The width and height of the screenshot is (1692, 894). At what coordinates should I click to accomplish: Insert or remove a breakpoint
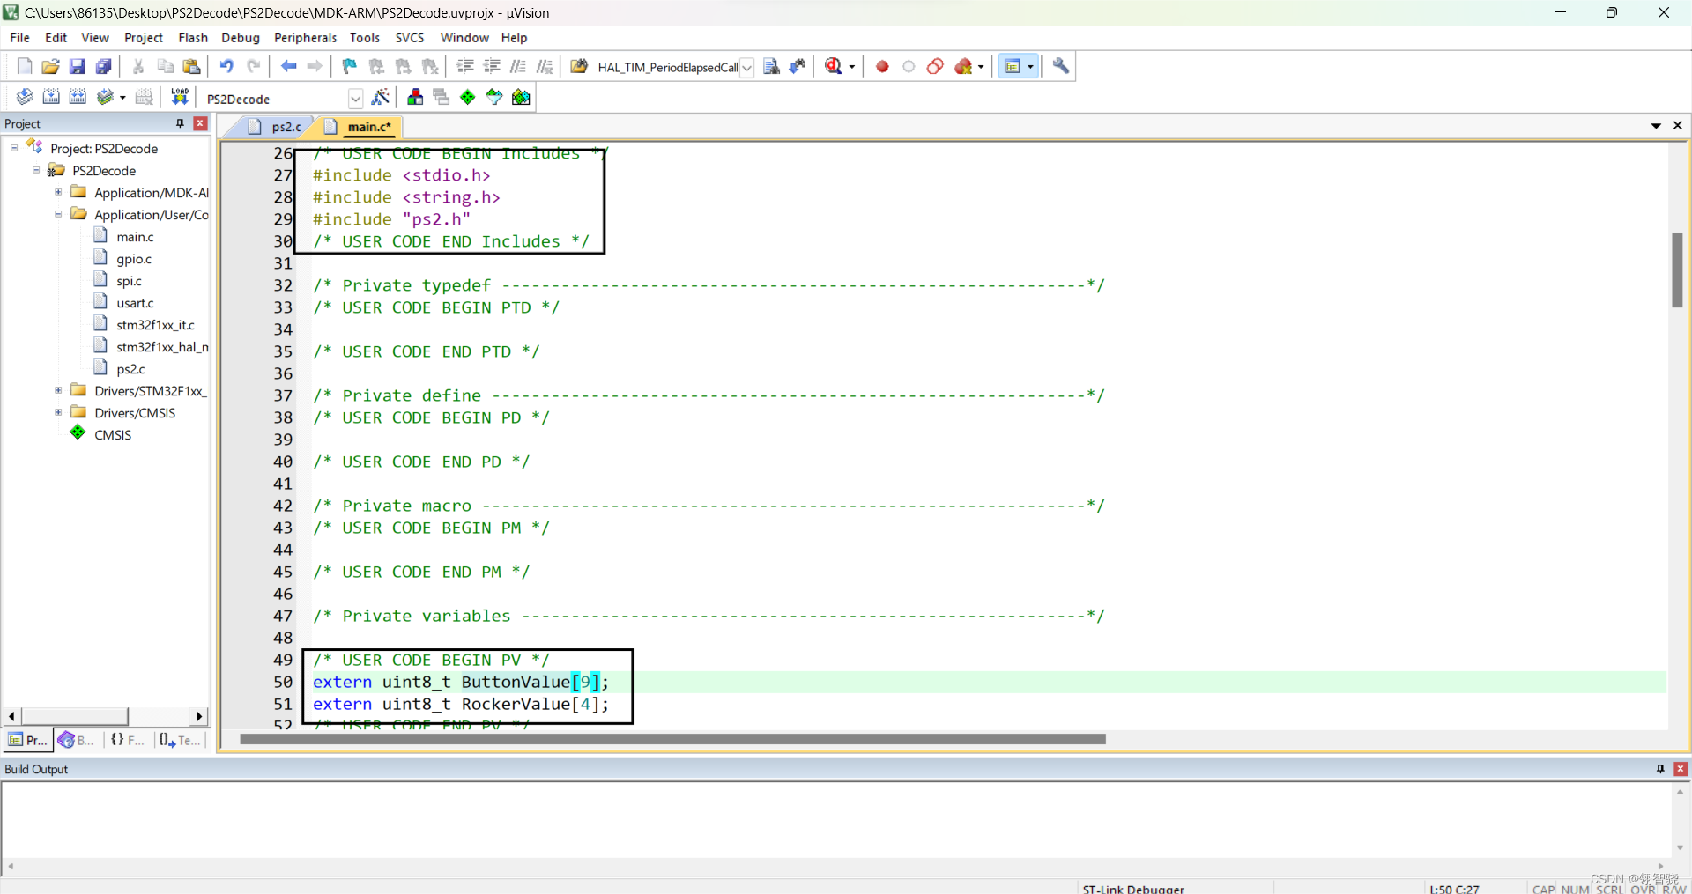pos(881,66)
